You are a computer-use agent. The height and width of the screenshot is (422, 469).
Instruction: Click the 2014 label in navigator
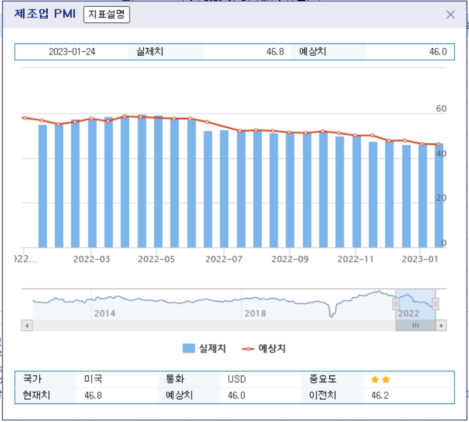click(x=105, y=313)
